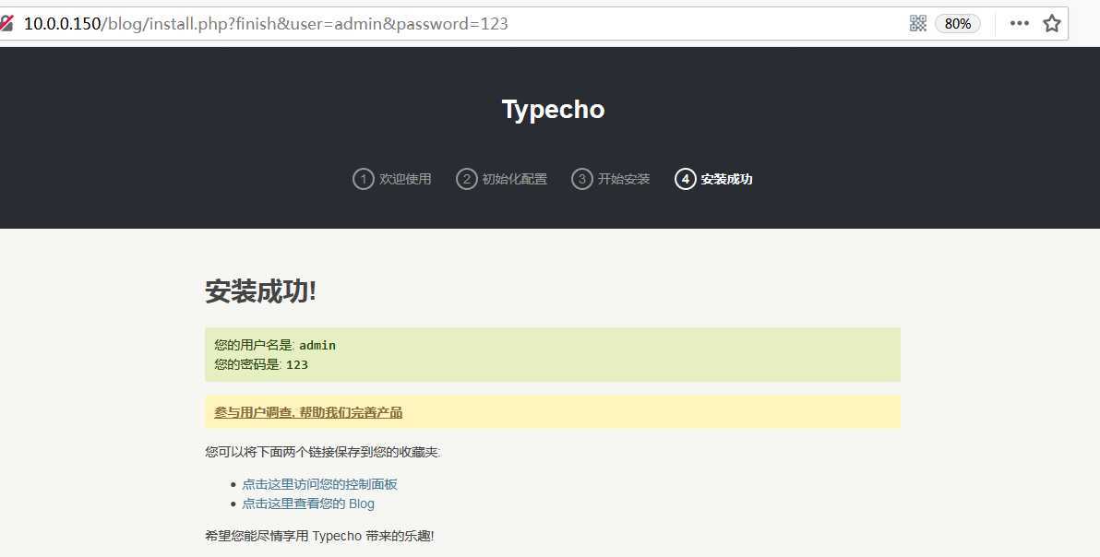Viewport: 1100px width, 557px height.
Task: Click the 希望您能尽情享用 Typecho 带来的乐趣 text
Action: [x=319, y=537]
